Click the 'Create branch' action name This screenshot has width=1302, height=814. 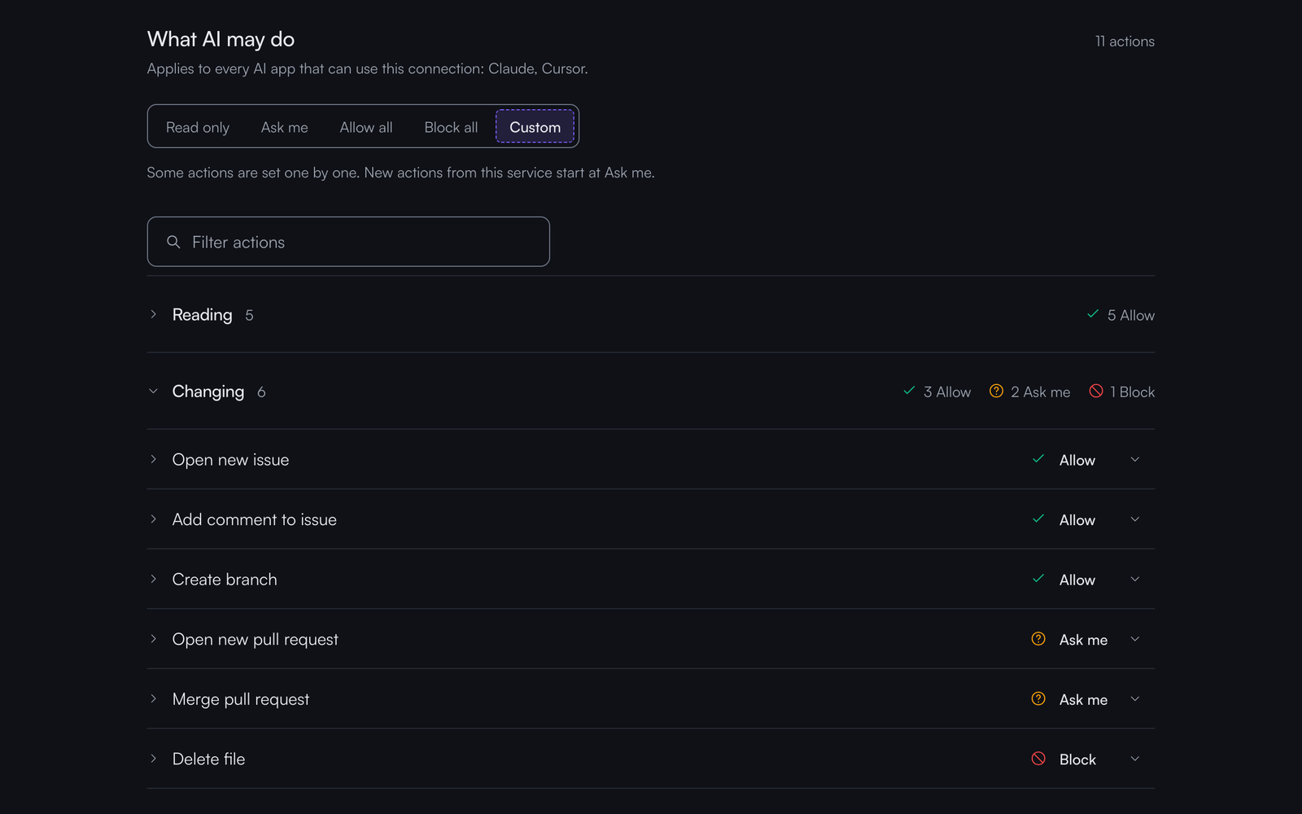tap(225, 580)
